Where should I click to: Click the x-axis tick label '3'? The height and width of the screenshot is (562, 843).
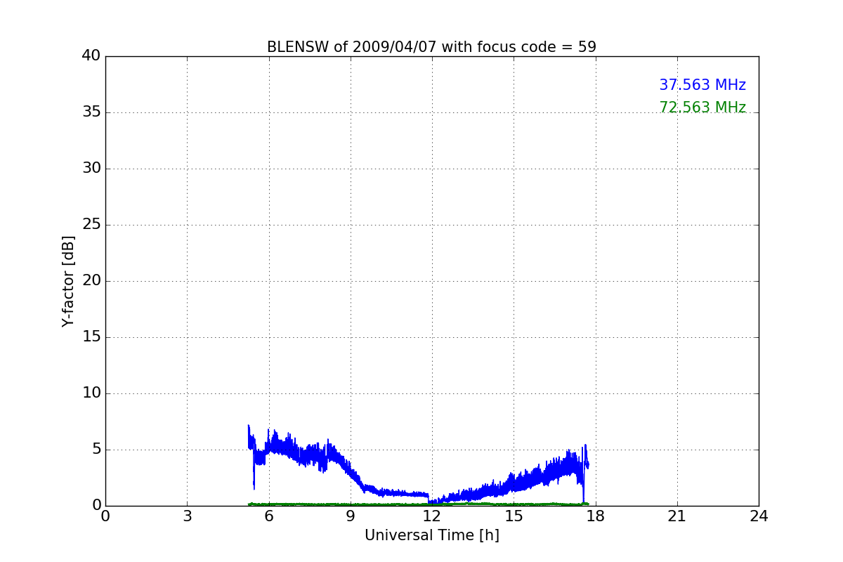(x=187, y=516)
